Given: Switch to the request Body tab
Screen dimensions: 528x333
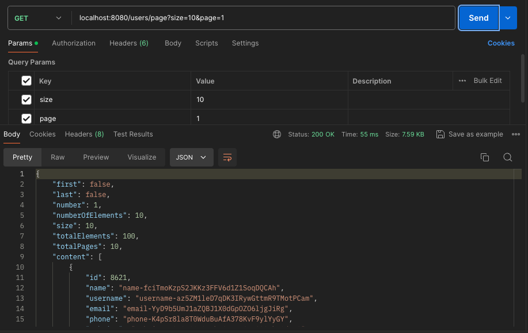Looking at the screenshot, I should (x=173, y=43).
